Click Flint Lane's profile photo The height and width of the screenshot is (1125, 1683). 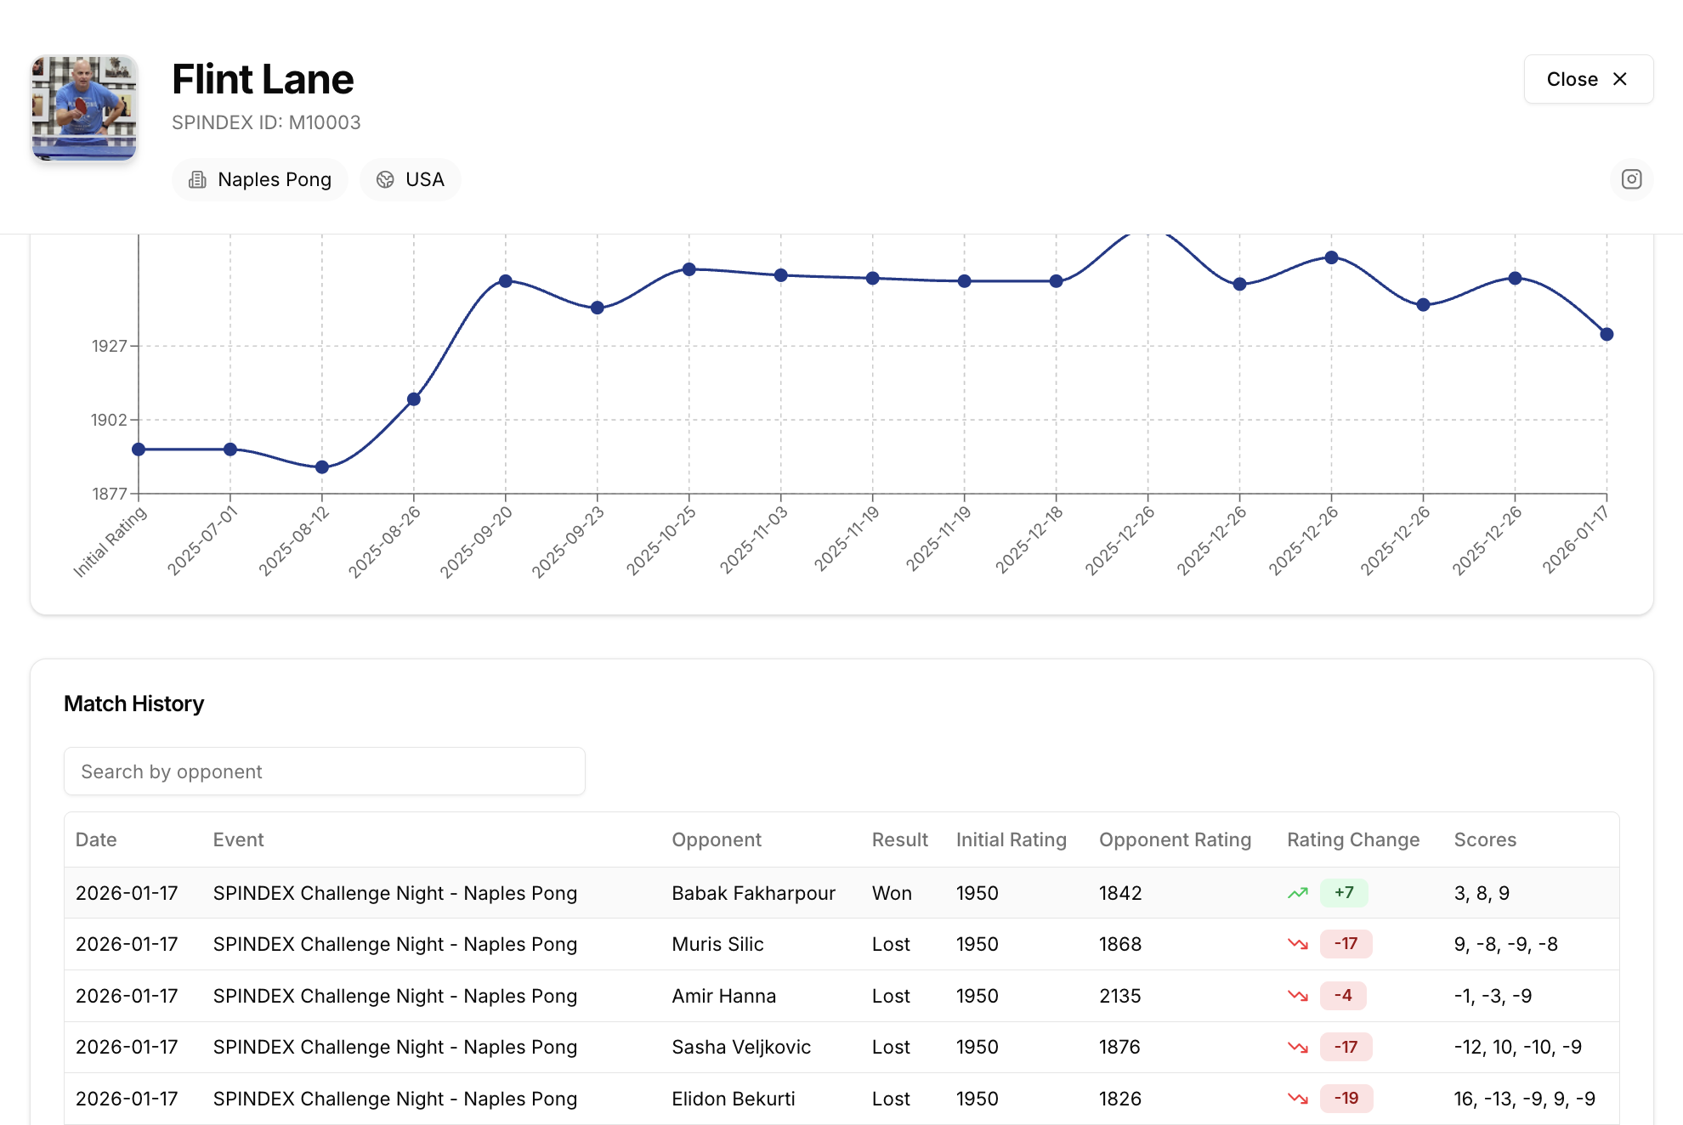(84, 108)
